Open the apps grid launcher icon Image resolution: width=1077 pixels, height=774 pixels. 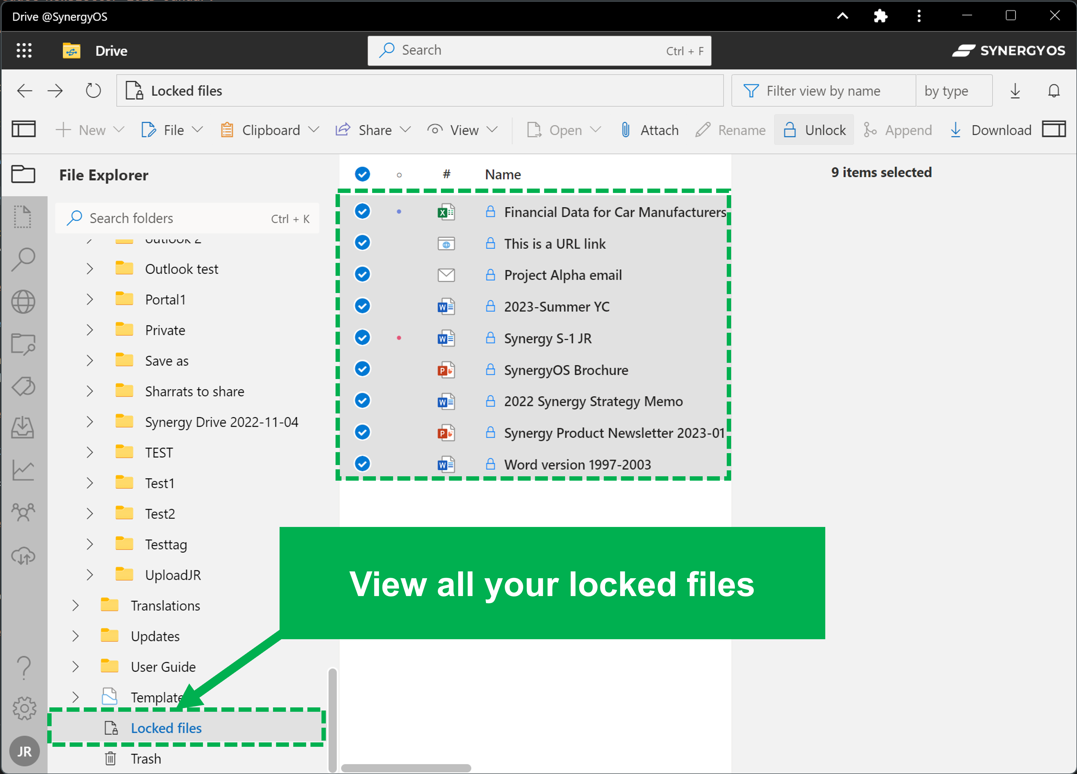[24, 50]
